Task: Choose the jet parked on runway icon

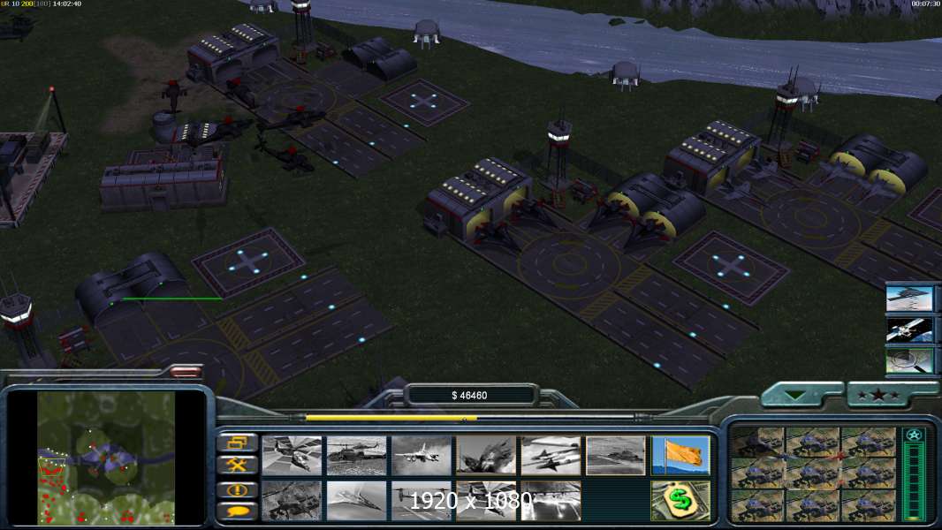Action: 616,456
